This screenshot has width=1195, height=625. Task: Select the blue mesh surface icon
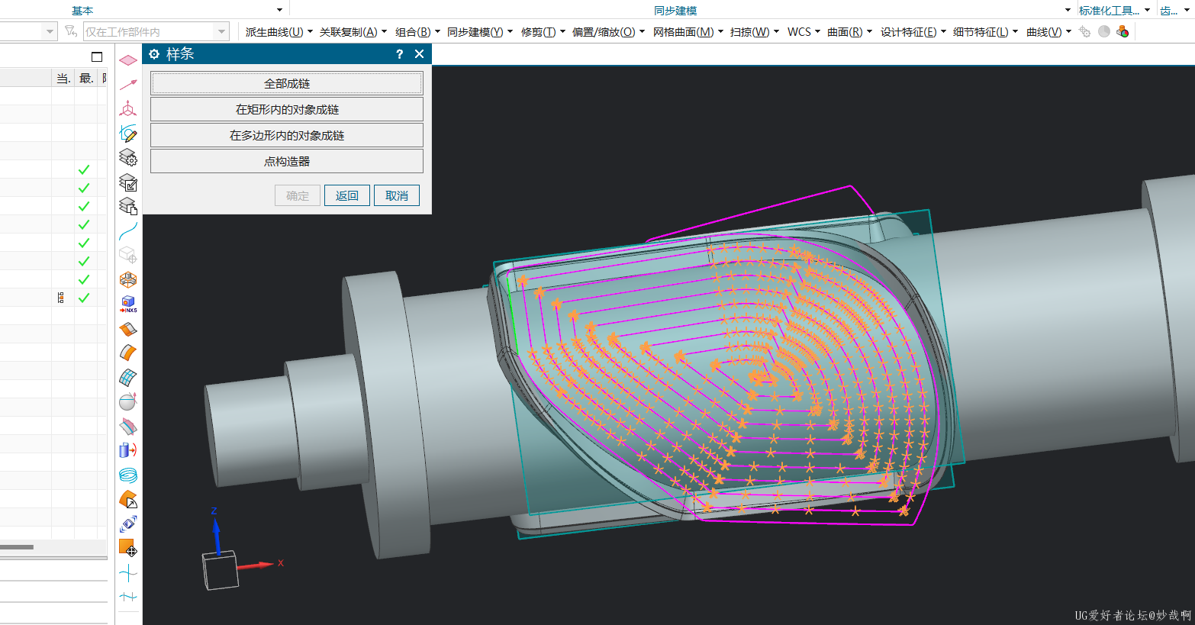coord(128,377)
